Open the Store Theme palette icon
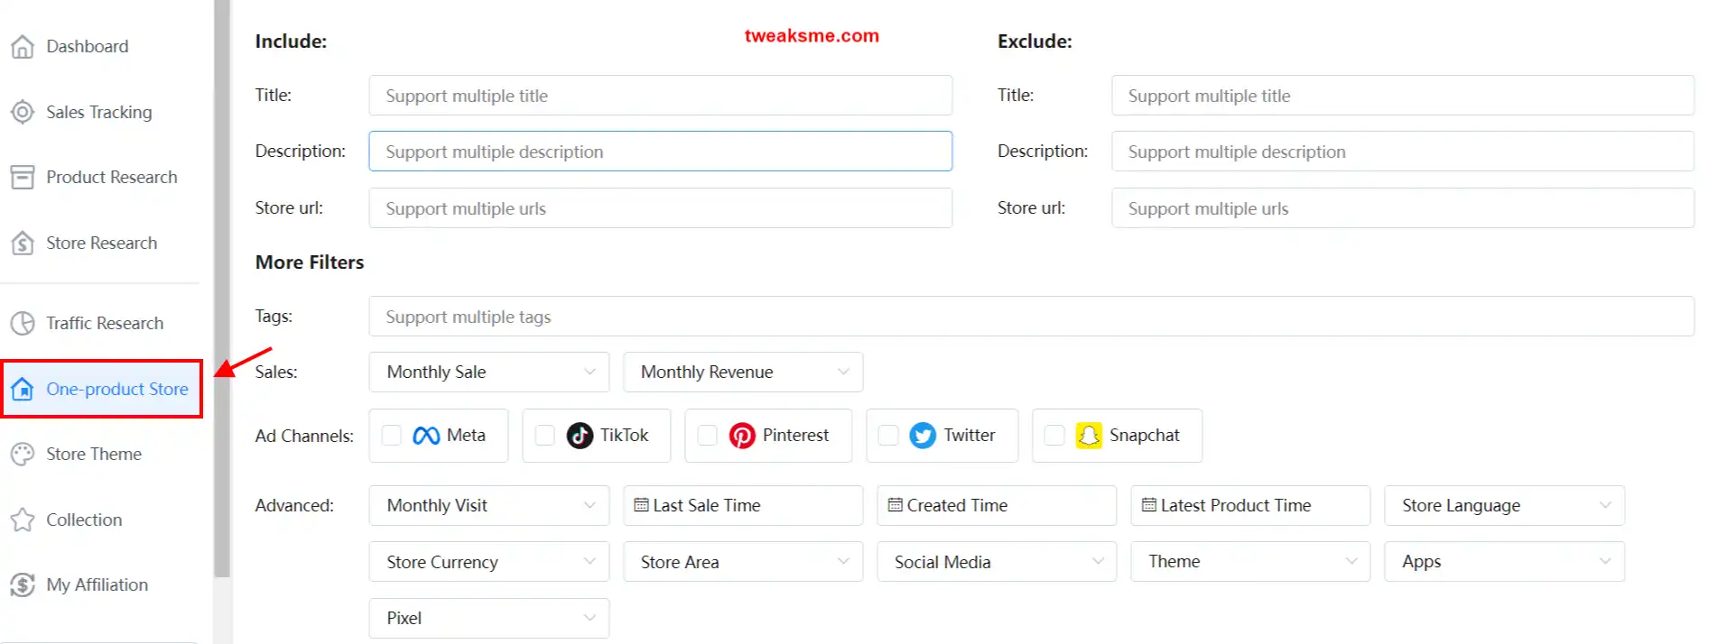Viewport: 1717px width, 644px height. pyautogui.click(x=23, y=454)
